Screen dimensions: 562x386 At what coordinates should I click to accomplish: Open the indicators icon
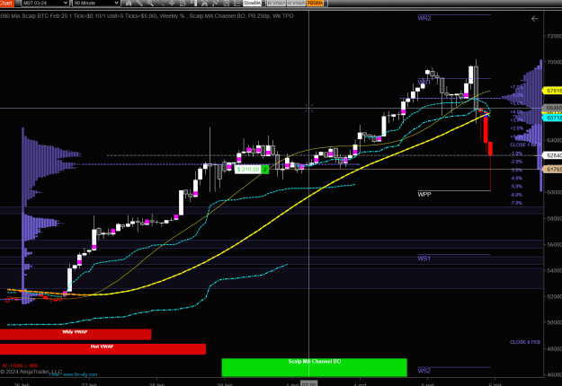click(216, 4)
